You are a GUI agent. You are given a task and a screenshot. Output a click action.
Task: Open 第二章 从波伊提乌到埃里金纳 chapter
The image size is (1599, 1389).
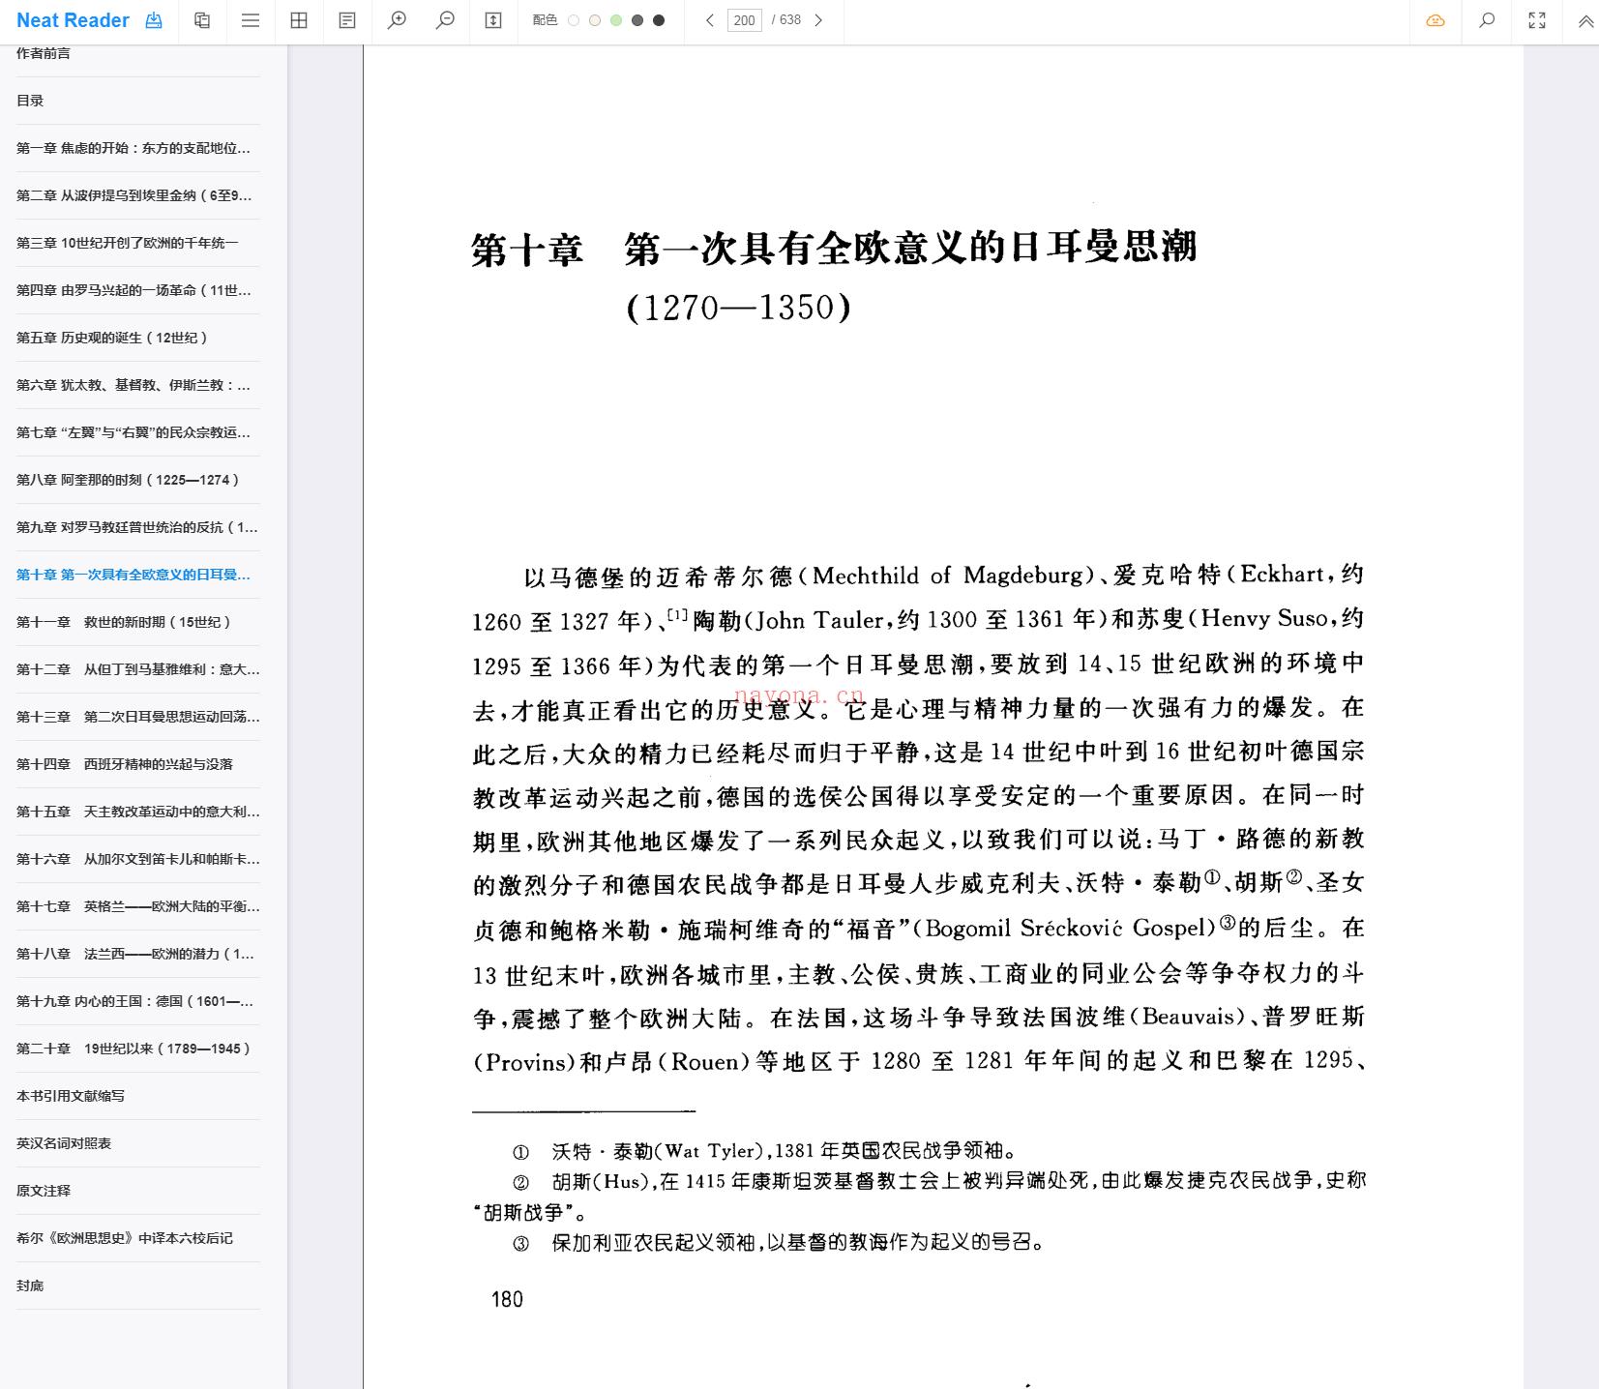pyautogui.click(x=137, y=195)
